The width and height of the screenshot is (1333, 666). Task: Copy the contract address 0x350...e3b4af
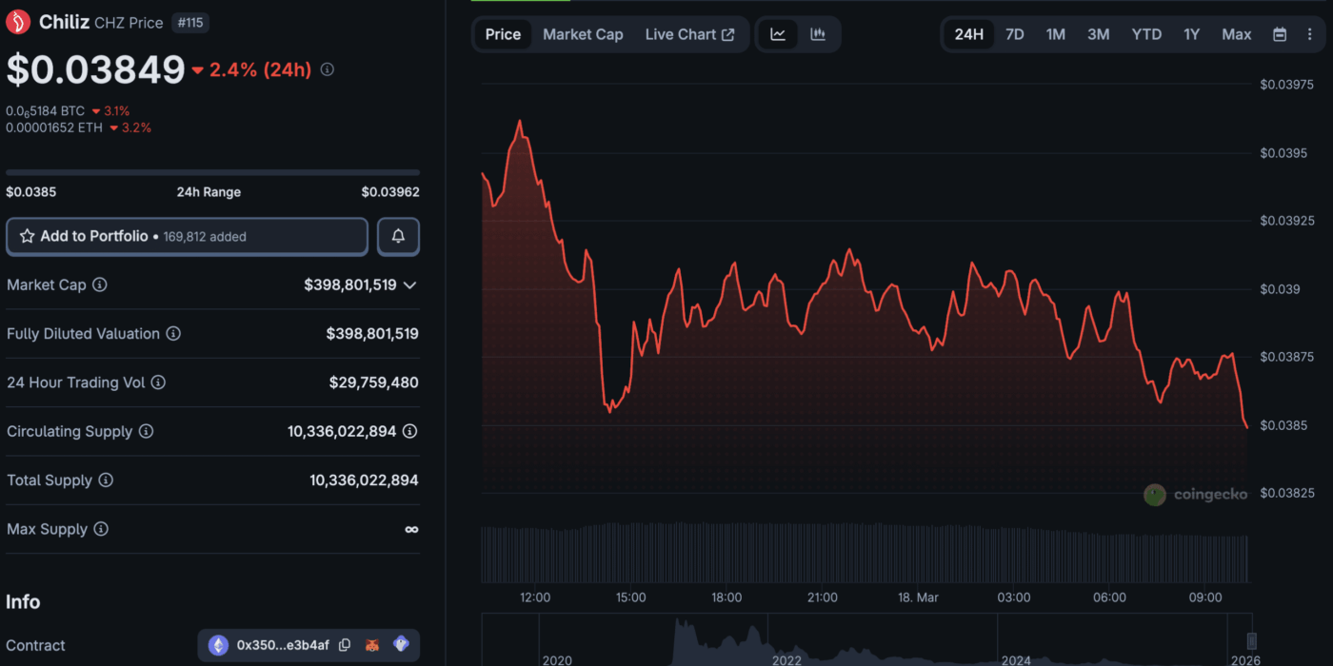345,645
